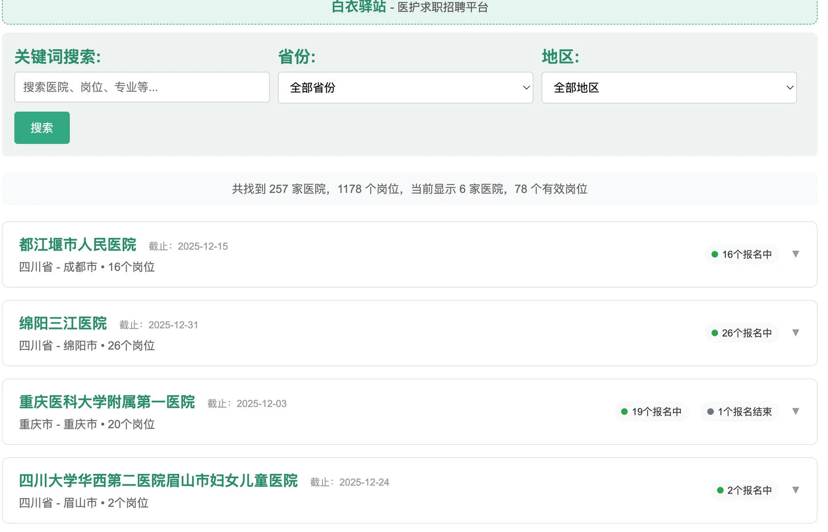Click the "1个报名结束" status badge
828x532 pixels.
pyautogui.click(x=740, y=411)
